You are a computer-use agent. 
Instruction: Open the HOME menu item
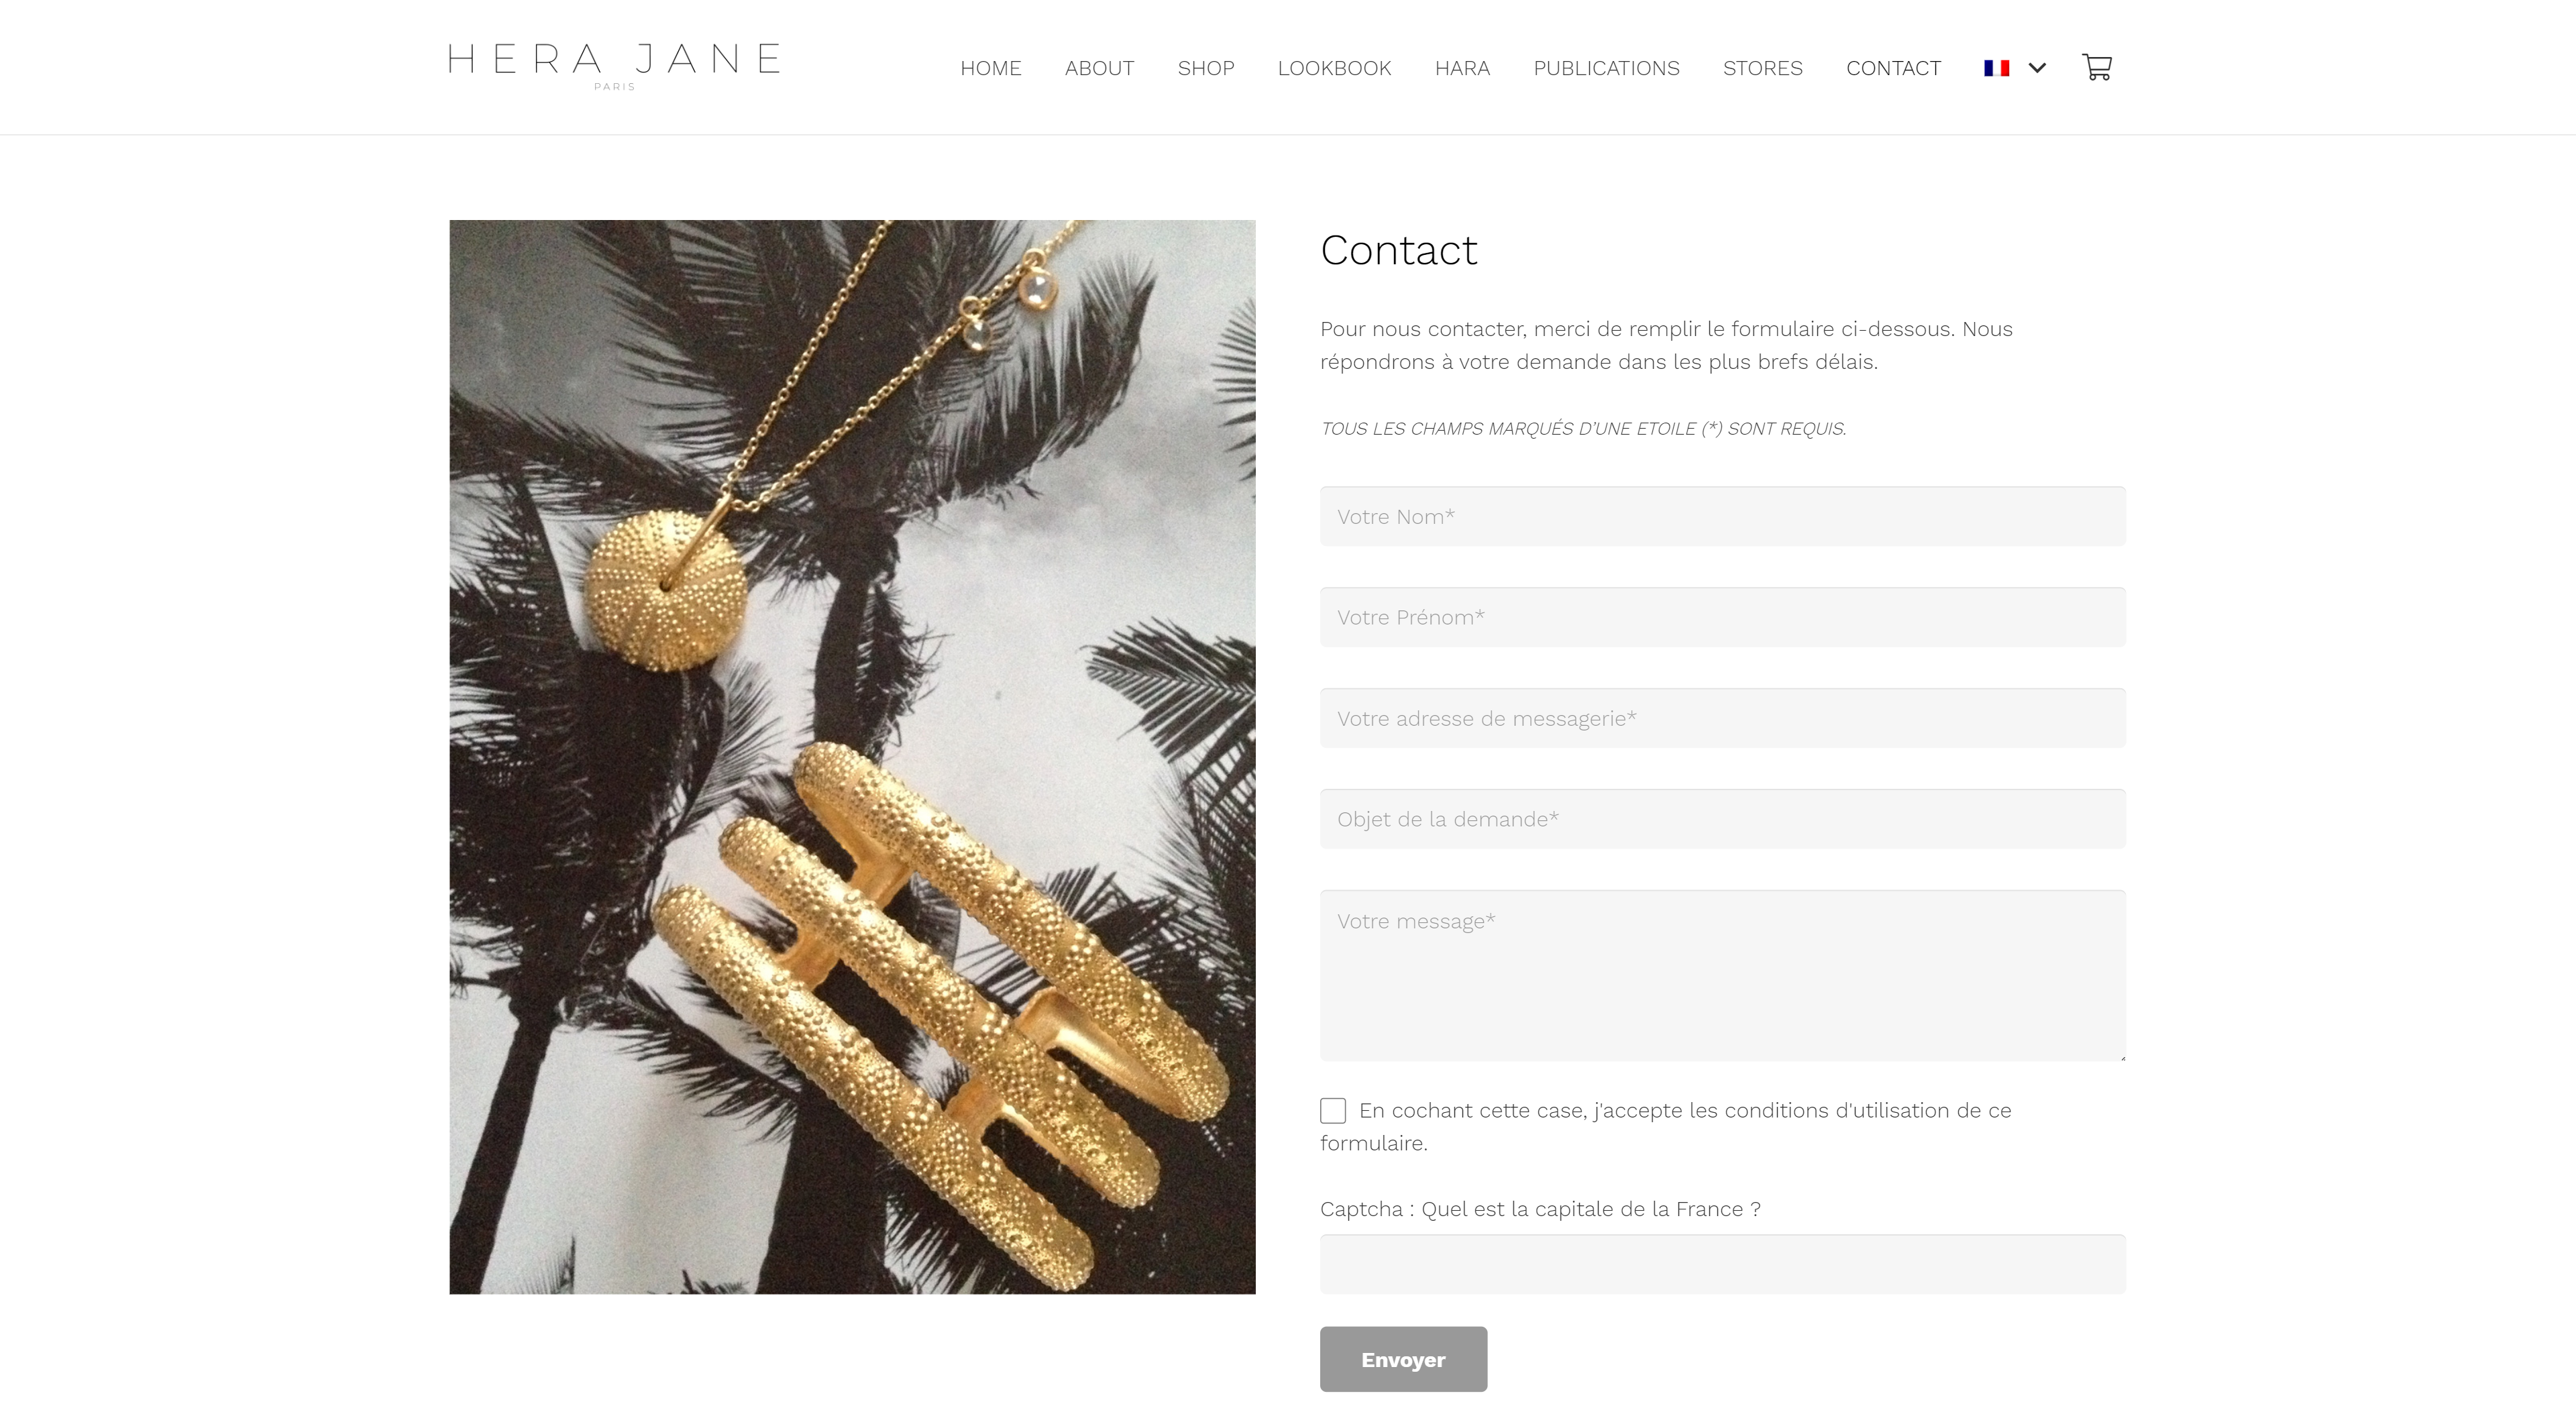click(990, 68)
